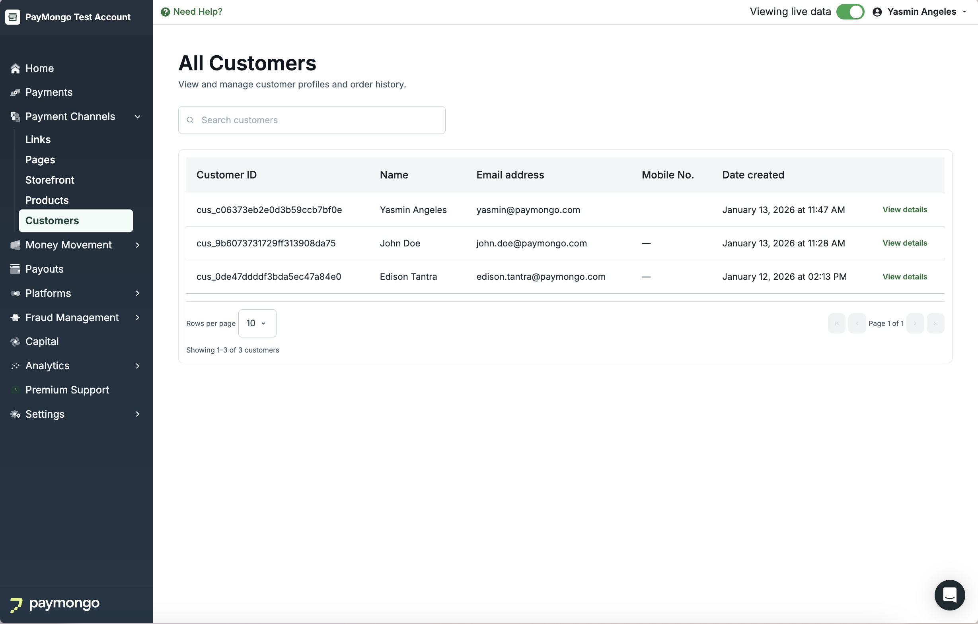Click the Need Help question mark icon
978x624 pixels.
point(165,12)
